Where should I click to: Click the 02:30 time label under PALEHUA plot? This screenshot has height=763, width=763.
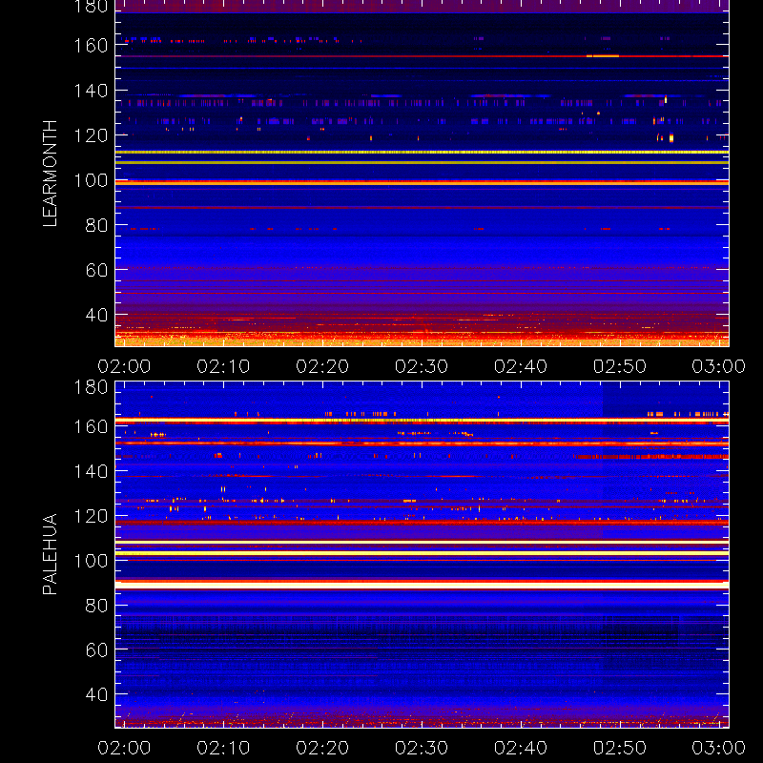coord(422,748)
